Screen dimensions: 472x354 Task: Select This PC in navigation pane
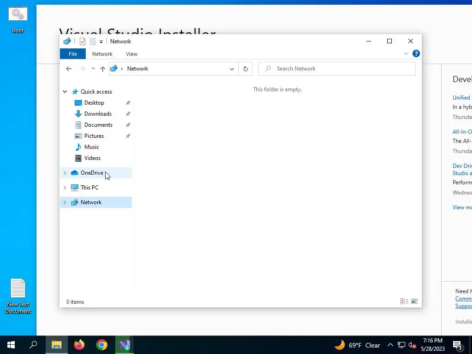(x=89, y=188)
